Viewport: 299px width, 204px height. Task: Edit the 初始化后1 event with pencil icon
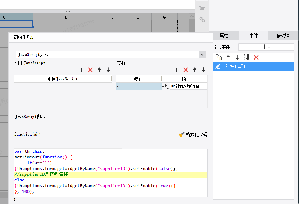[218, 67]
